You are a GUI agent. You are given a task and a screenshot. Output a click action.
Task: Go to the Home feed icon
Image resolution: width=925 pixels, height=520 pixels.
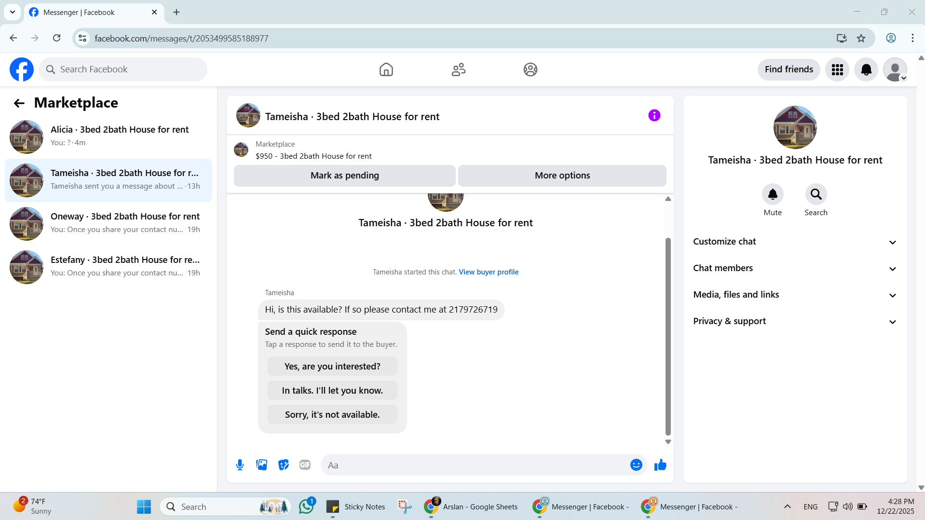point(386,69)
